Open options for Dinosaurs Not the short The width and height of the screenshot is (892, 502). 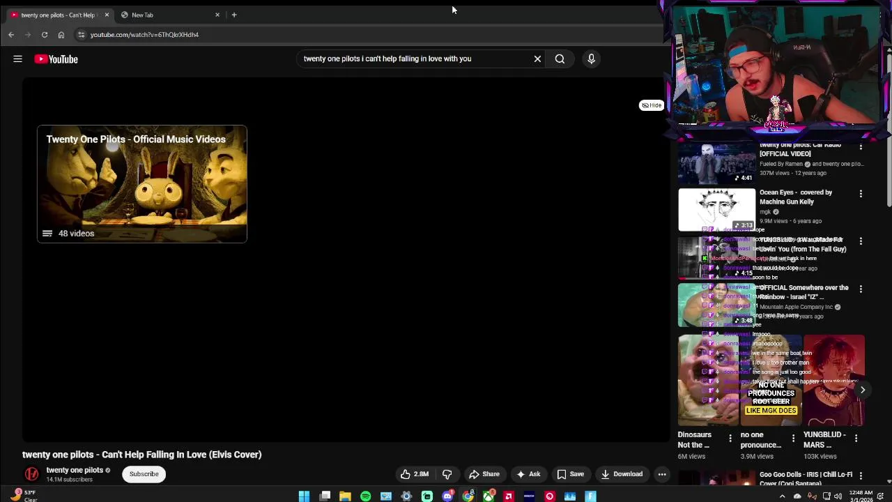pos(730,439)
